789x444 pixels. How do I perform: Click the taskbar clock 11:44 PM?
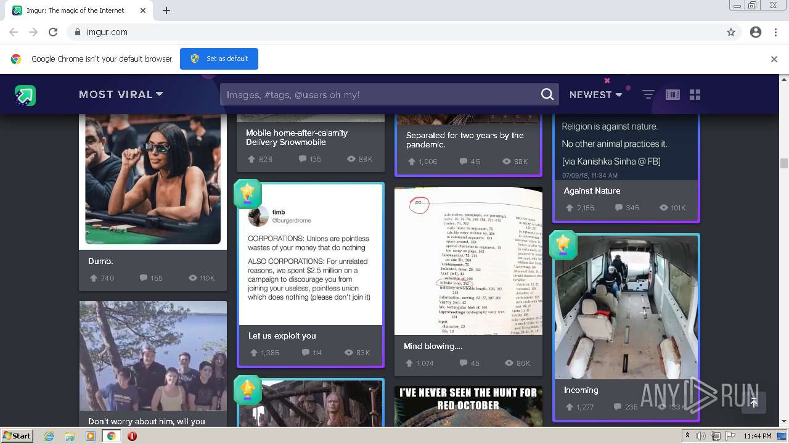tap(758, 436)
